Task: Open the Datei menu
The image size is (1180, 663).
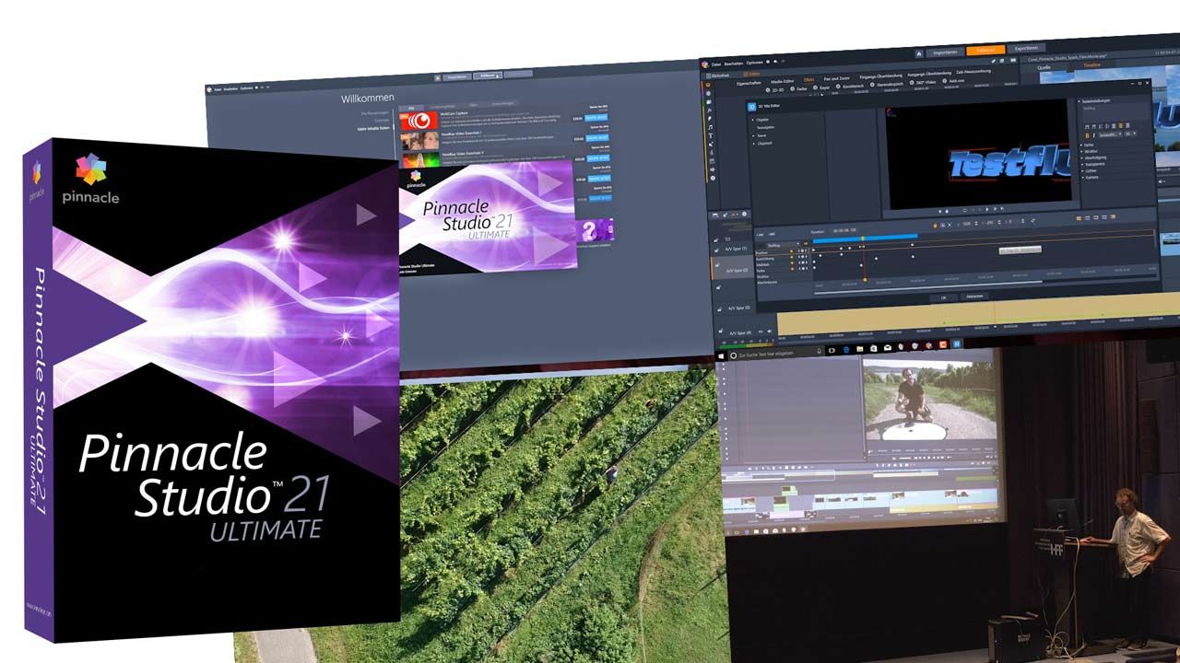Action: pyautogui.click(x=715, y=64)
